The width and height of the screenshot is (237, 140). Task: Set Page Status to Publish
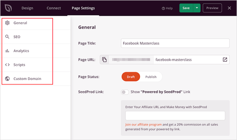151,77
